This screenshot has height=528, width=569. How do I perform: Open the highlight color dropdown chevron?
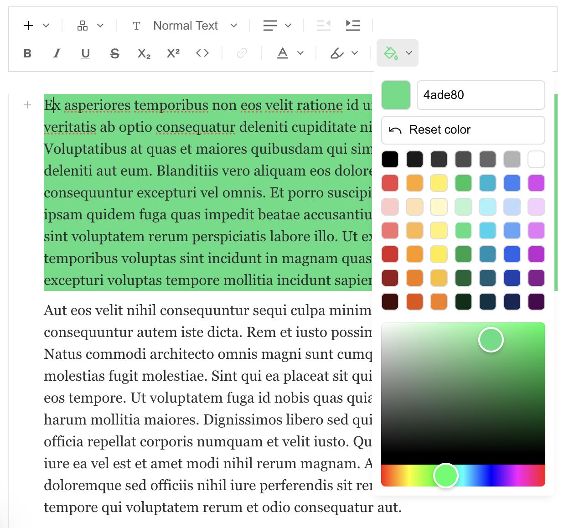[355, 53]
